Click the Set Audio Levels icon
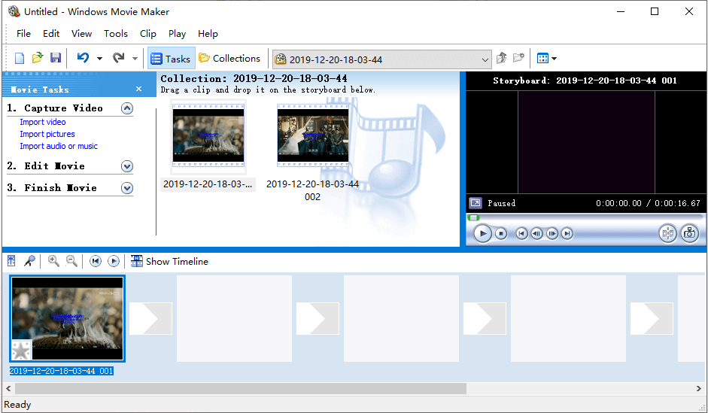Image resolution: width=708 pixels, height=413 pixels. click(11, 261)
